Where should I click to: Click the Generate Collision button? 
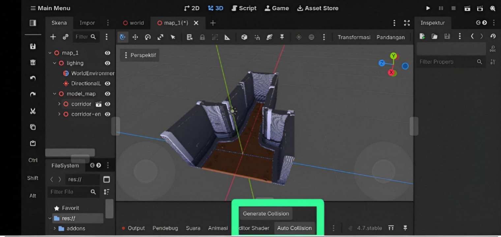click(266, 214)
